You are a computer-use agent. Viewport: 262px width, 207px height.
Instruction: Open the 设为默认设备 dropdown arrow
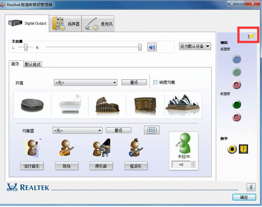(207, 46)
